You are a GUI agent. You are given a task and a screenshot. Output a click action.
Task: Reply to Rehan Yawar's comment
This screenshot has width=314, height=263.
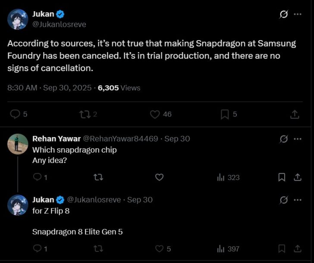(37, 177)
